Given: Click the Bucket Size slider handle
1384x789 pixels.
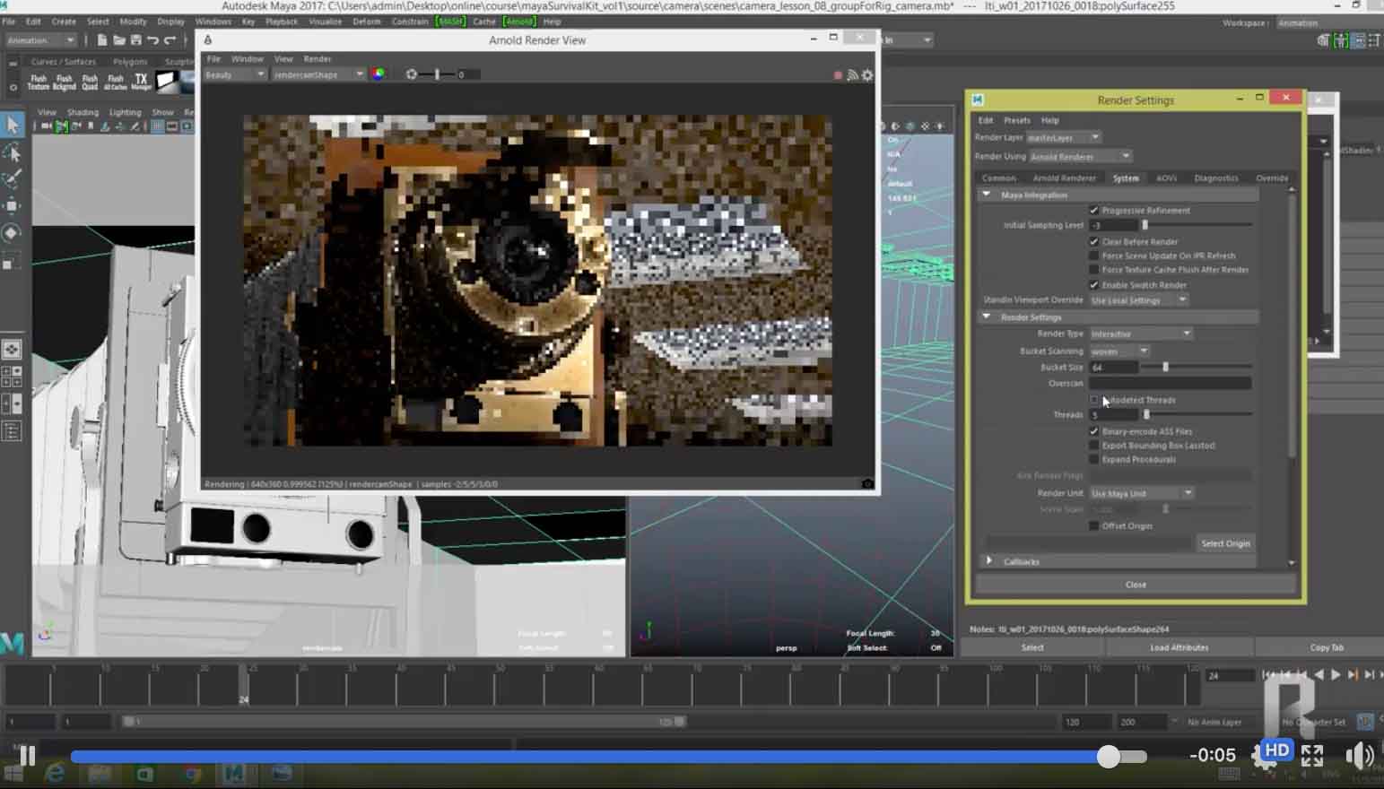Looking at the screenshot, I should tap(1165, 368).
